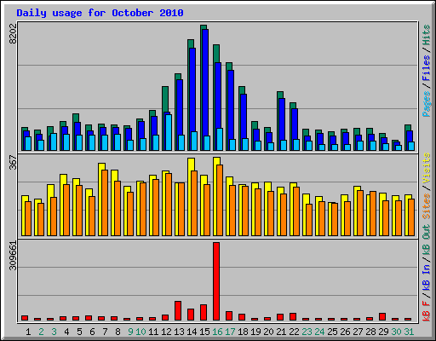Click day 31 on the x-axis

click(409, 332)
